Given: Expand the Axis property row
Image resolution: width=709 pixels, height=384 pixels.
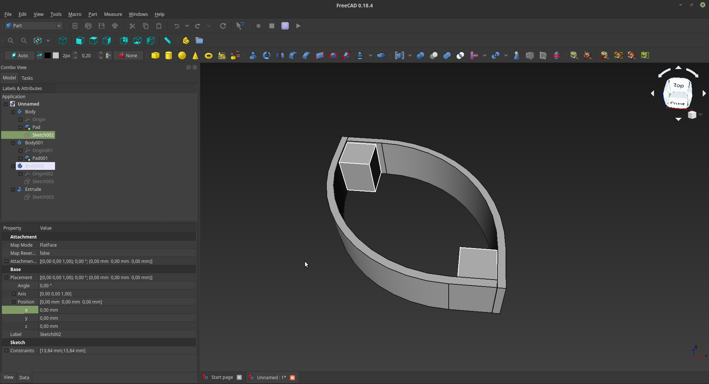Looking at the screenshot, I should point(14,294).
